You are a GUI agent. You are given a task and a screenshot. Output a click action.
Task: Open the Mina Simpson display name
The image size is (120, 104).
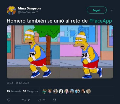pyautogui.click(x=29, y=8)
